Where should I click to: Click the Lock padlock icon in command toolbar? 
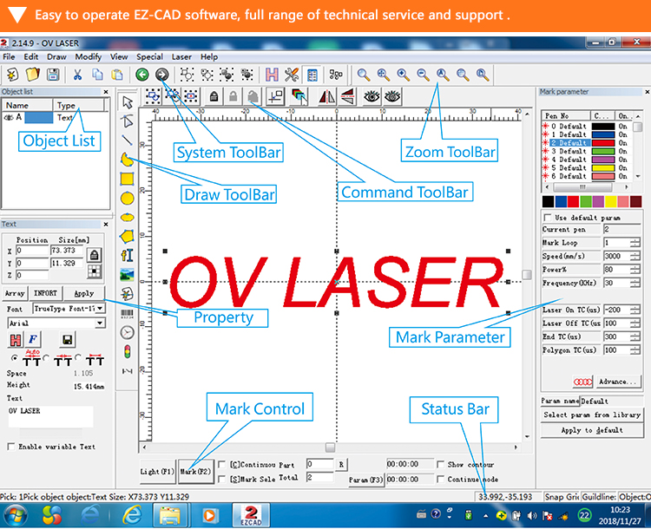[214, 96]
